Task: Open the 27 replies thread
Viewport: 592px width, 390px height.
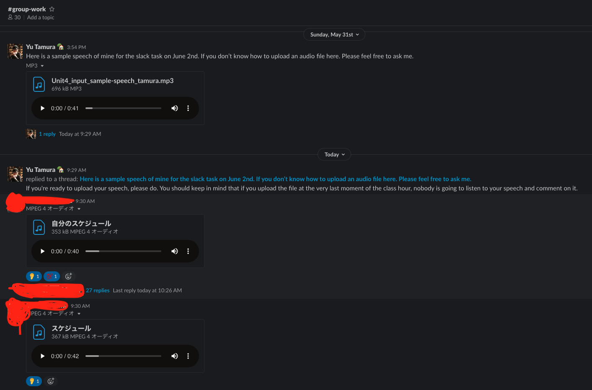Action: [x=98, y=291]
